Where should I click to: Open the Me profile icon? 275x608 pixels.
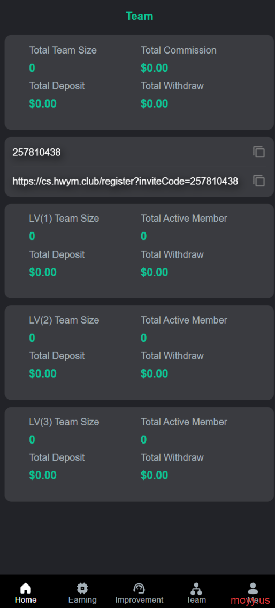tap(253, 588)
